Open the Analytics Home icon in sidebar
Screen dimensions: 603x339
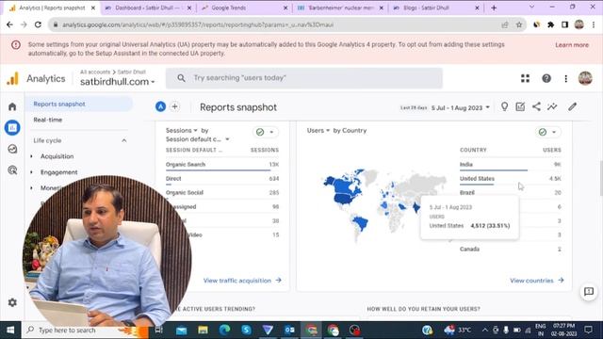tap(12, 106)
